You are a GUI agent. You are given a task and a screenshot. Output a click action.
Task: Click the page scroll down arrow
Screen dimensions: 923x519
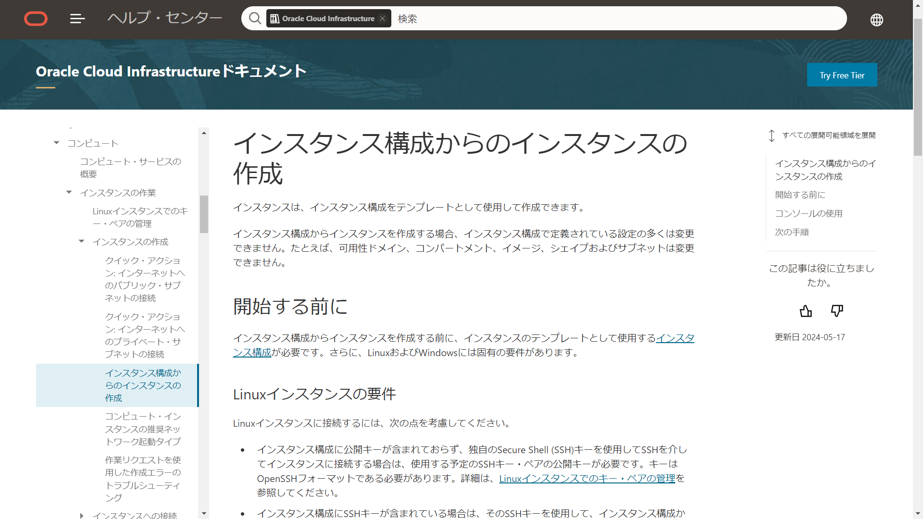[918, 514]
